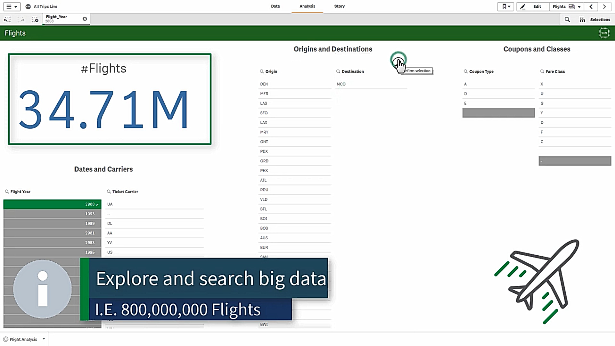This screenshot has height=346, width=615.
Task: Select Ticket Carrier UA
Action: click(x=155, y=204)
